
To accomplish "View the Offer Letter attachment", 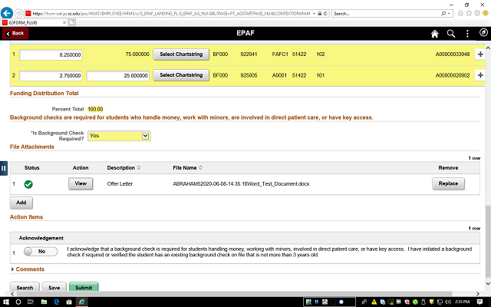I will tap(81, 183).
